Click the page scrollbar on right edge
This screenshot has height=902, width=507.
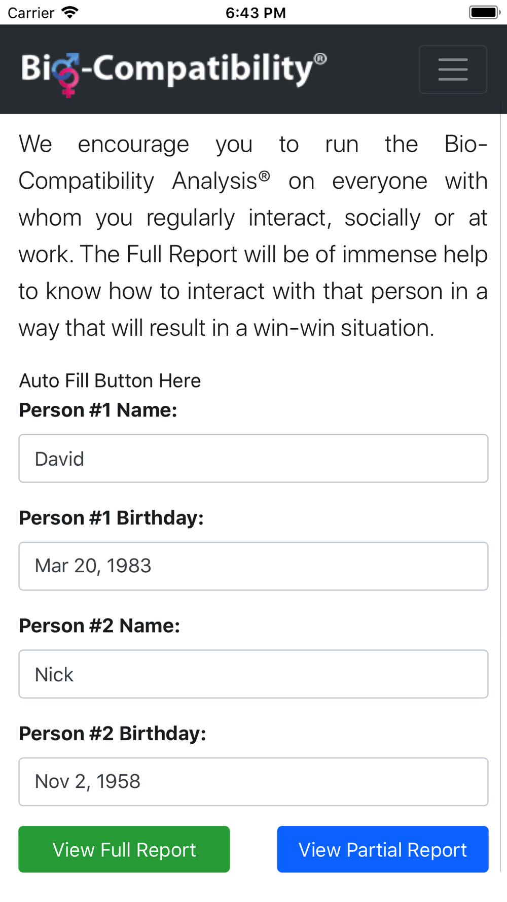coord(500,487)
